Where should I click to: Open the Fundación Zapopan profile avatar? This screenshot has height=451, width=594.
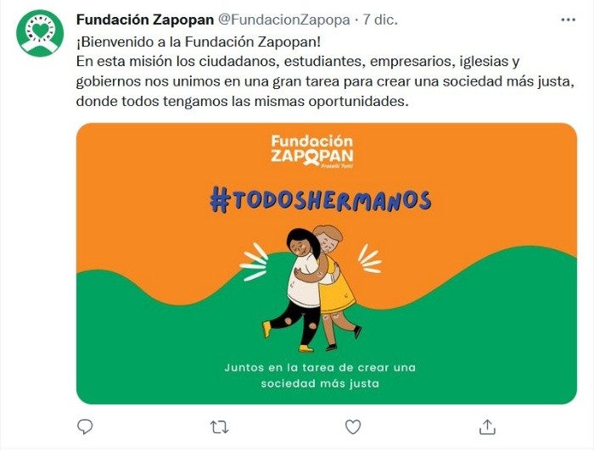click(x=40, y=33)
